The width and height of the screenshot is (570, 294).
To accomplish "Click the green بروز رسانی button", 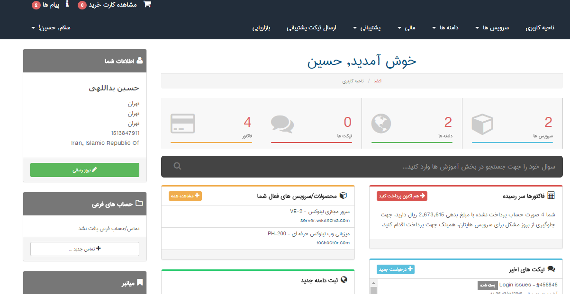I will pos(85,170).
